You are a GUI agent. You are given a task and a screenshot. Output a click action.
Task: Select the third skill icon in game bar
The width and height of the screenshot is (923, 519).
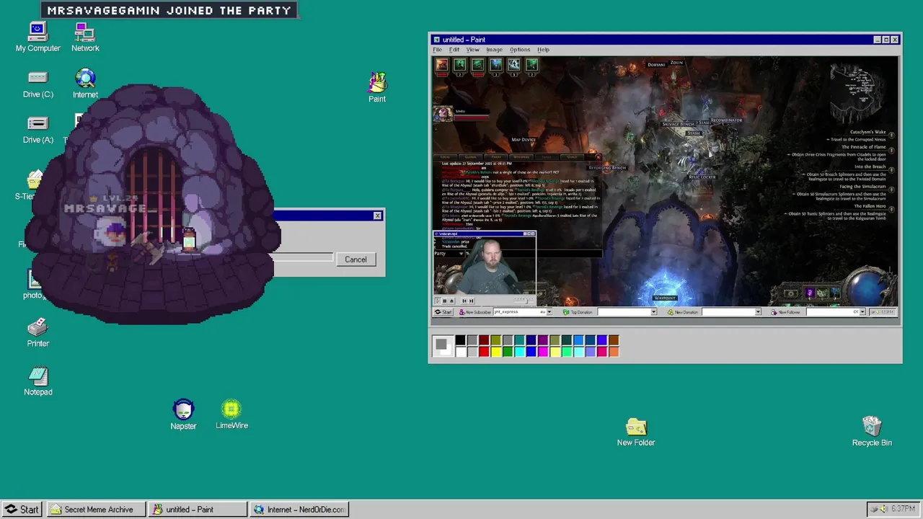[x=477, y=65]
